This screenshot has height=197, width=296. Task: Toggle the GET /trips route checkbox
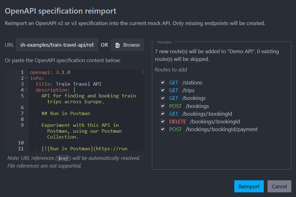[x=162, y=90]
